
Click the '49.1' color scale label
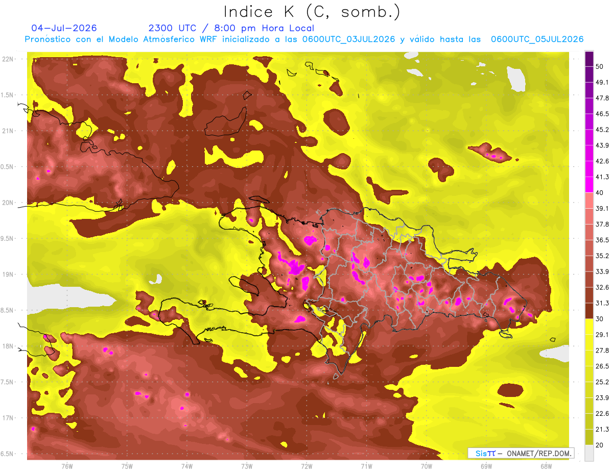pos(602,82)
